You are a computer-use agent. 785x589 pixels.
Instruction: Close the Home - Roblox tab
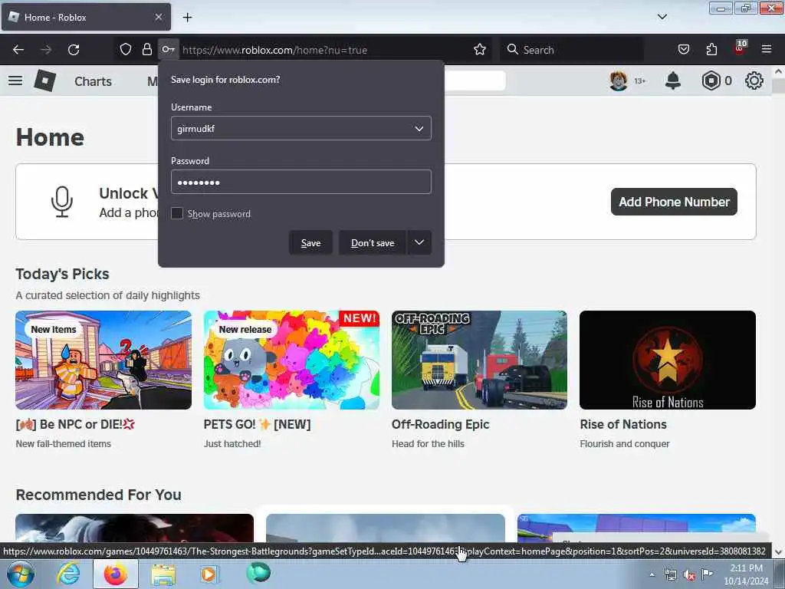tap(159, 17)
